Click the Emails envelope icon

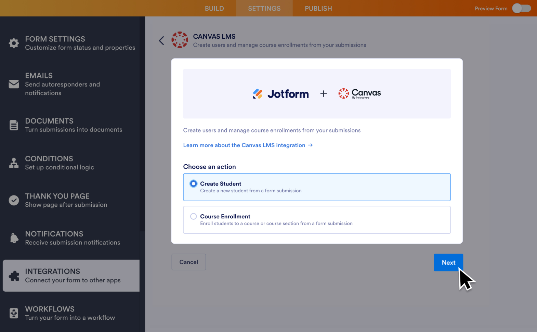[x=14, y=84]
